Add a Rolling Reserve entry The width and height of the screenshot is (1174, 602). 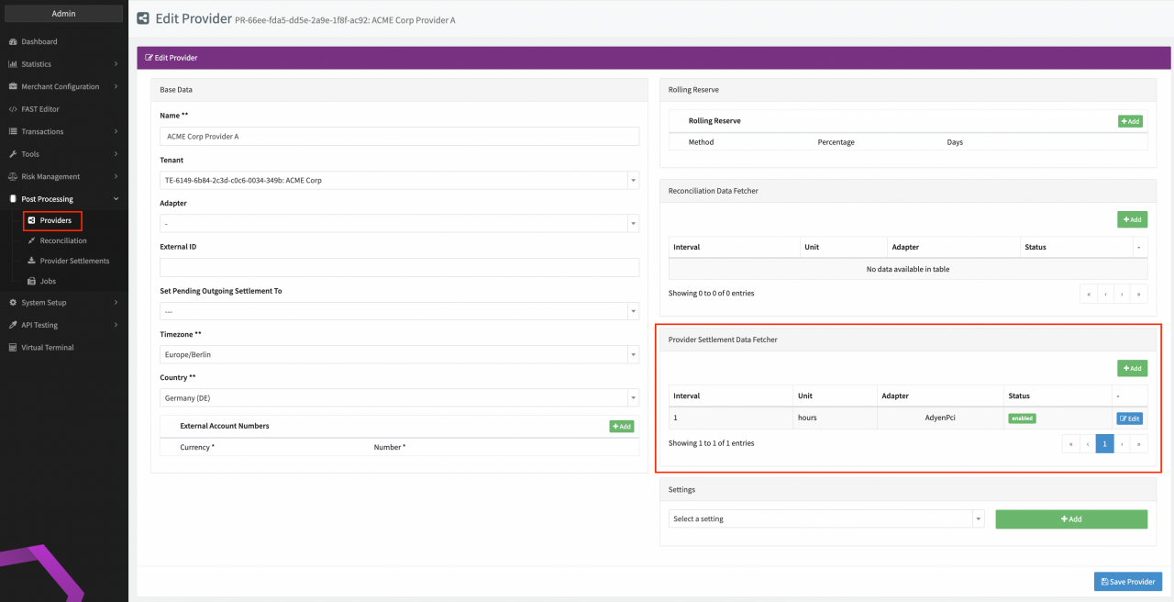1130,121
